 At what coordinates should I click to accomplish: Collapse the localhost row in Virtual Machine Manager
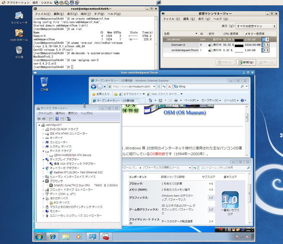click(x=164, y=39)
